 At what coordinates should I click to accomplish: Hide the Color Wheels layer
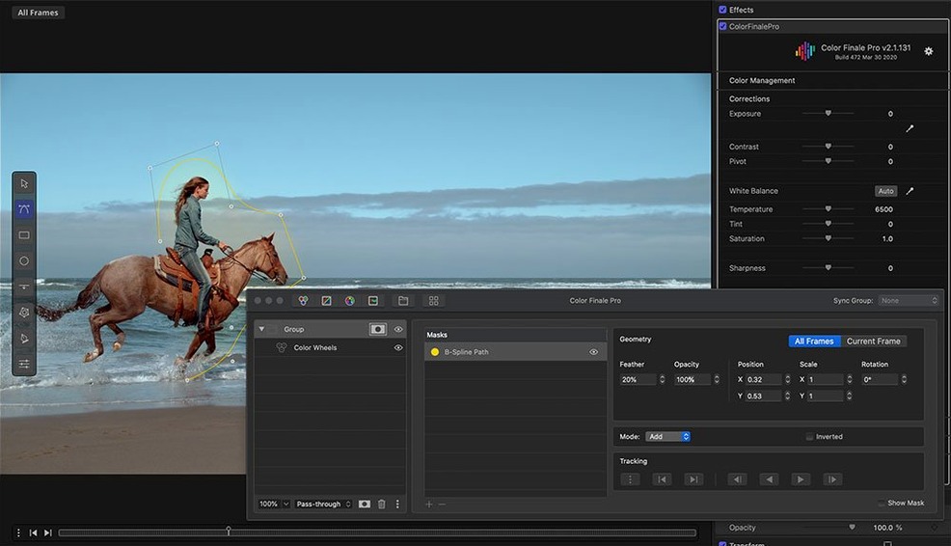coord(398,347)
